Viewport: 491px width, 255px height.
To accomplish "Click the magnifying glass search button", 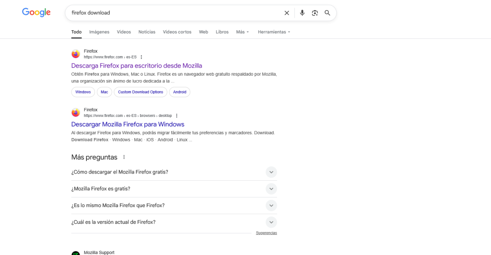I will click(x=327, y=13).
